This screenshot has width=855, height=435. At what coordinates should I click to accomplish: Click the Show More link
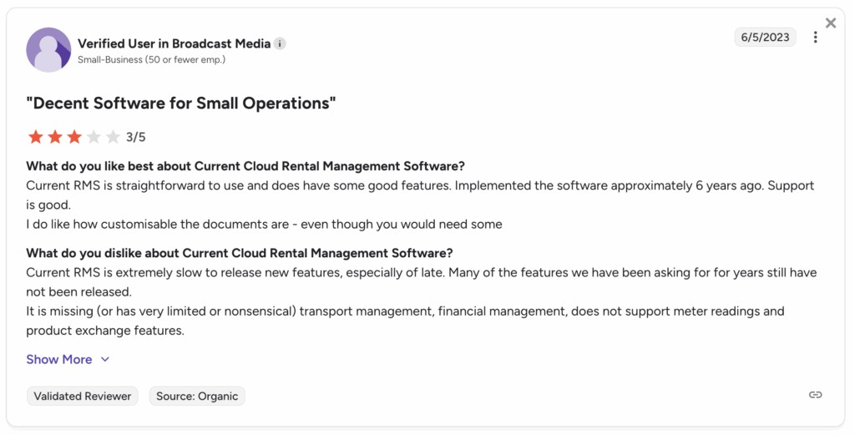click(59, 359)
